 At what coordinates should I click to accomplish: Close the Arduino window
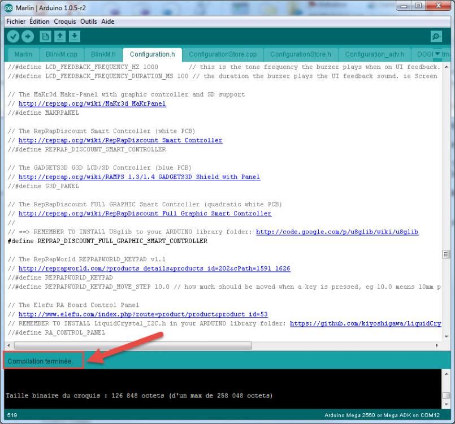tap(439, 6)
